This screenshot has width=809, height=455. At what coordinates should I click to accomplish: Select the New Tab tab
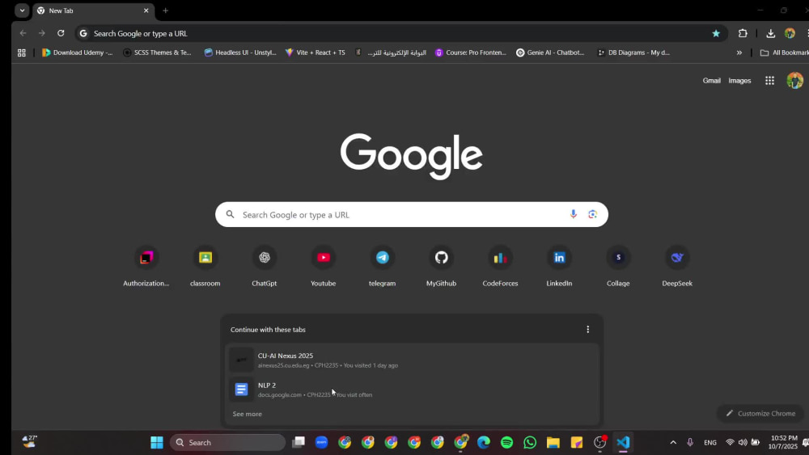click(x=93, y=11)
